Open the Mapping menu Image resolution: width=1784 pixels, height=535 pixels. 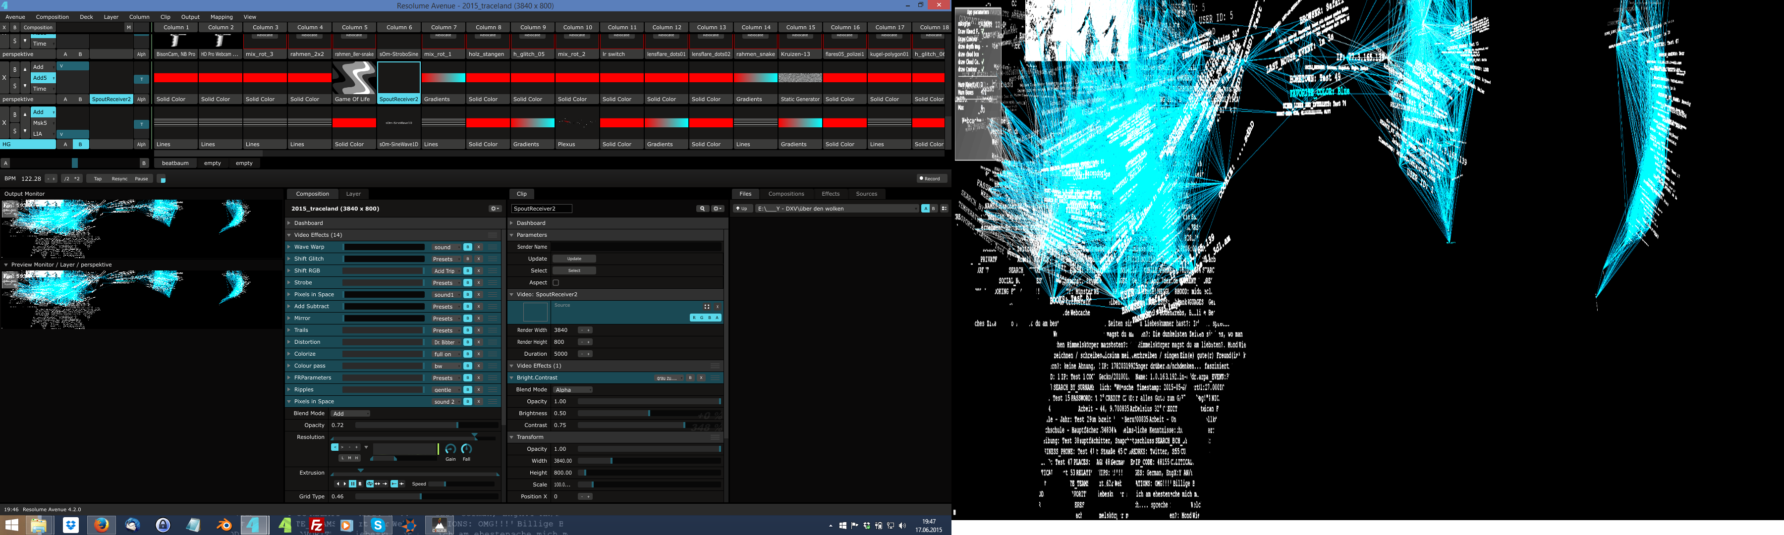point(221,17)
